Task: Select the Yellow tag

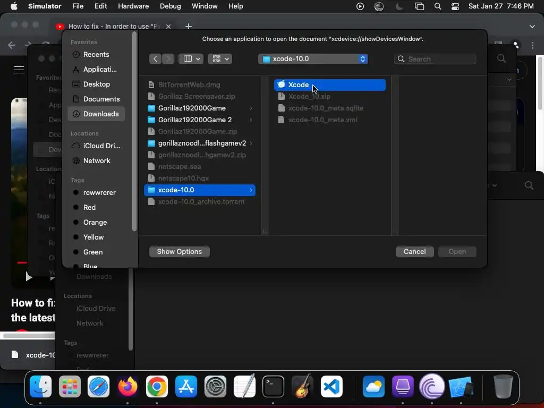Action: (x=96, y=237)
